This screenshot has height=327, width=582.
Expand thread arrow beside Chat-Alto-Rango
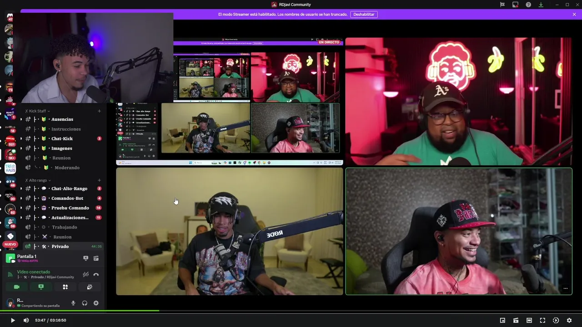tap(20, 188)
